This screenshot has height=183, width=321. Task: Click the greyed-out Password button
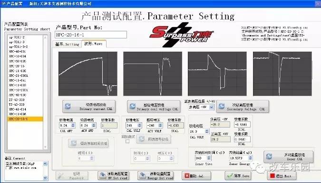[72, 176]
